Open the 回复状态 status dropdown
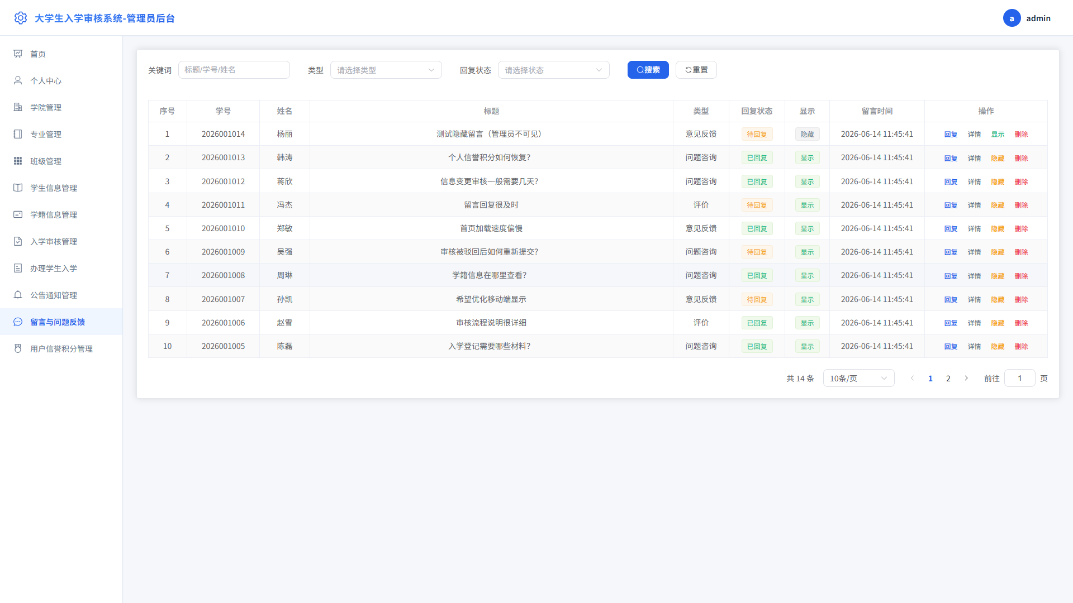The image size is (1073, 603). (x=554, y=70)
